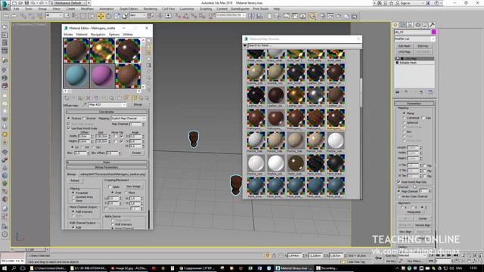484x272 pixels.
Task: Collapse the Coordinates rollout
Action: tap(107, 112)
